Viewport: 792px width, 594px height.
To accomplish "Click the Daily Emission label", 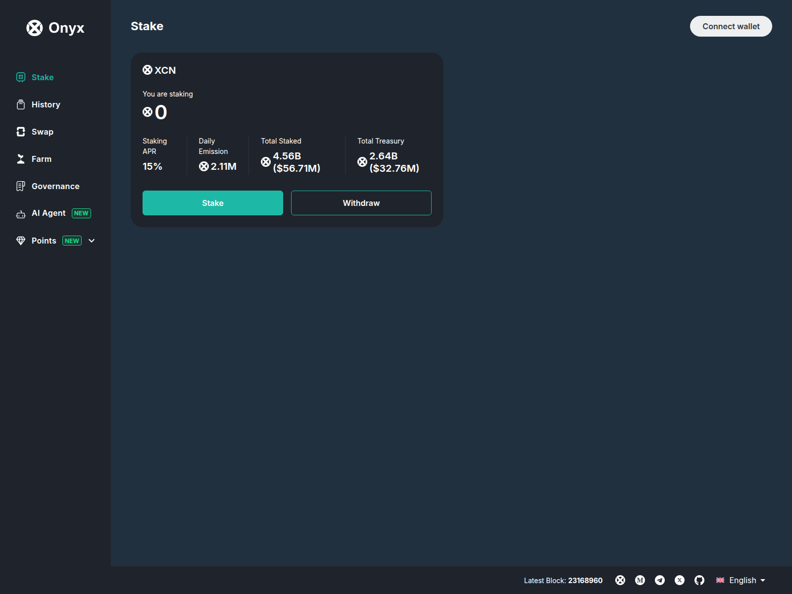I will (x=213, y=146).
